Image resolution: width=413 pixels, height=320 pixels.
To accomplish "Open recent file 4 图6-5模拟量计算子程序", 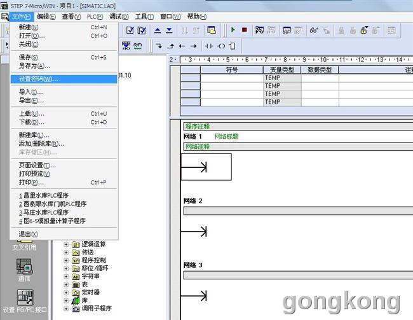I will coord(64,221).
